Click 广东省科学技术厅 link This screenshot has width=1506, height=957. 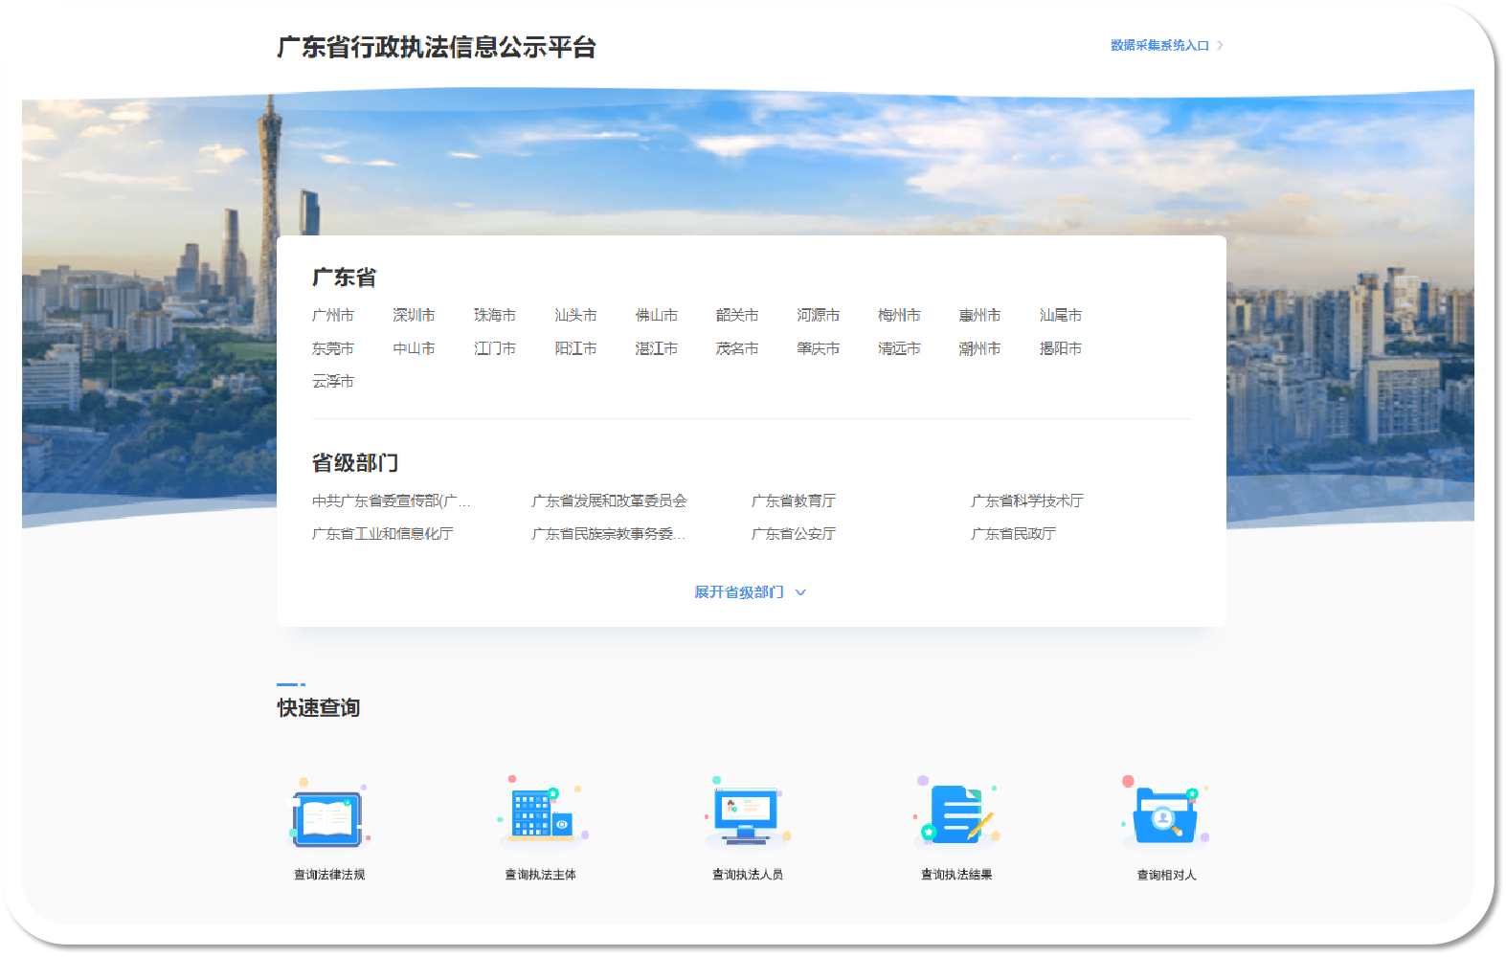point(1026,501)
